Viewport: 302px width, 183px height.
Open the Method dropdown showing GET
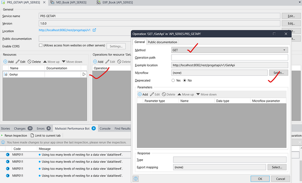tap(230, 50)
